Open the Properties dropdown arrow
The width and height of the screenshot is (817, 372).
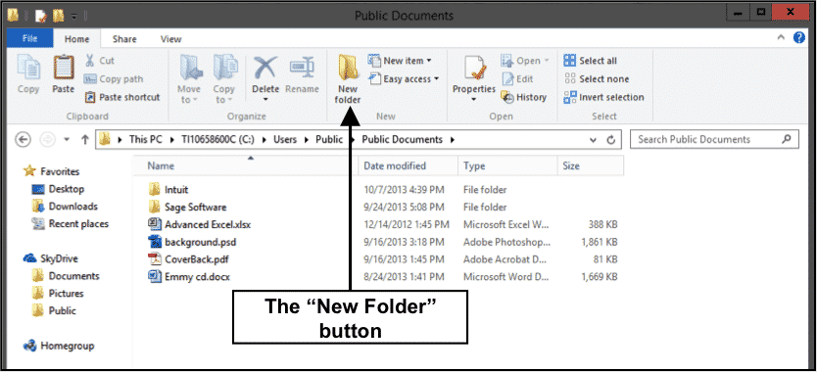[473, 100]
